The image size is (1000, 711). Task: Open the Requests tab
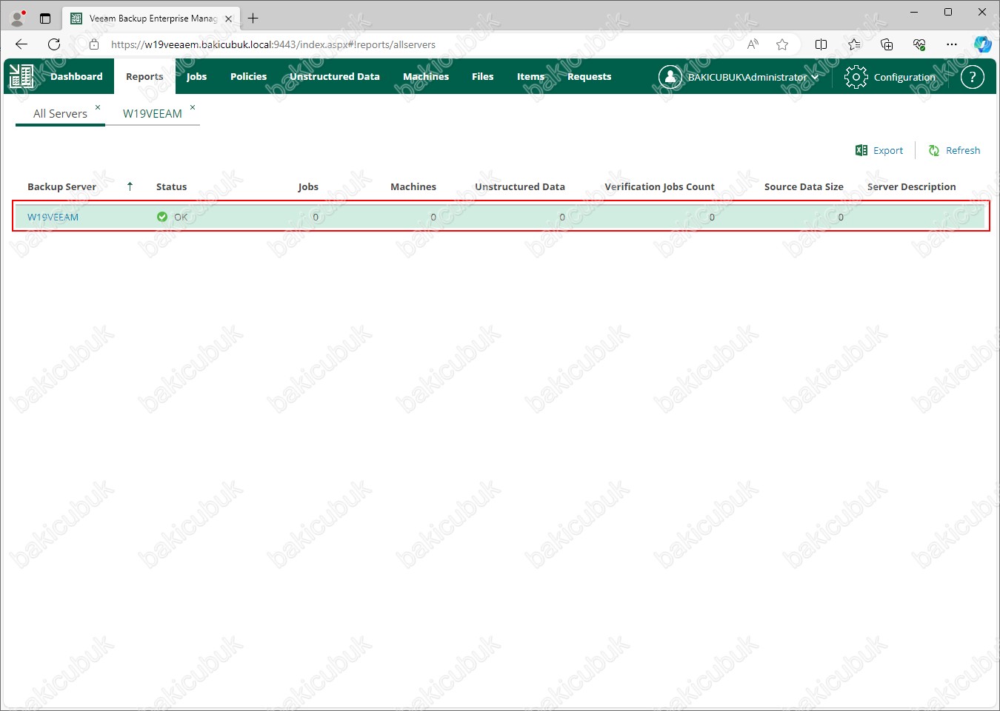click(589, 76)
